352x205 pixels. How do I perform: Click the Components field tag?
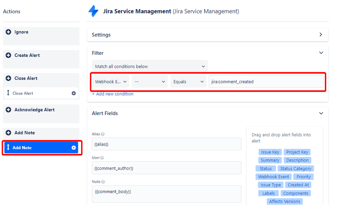[x=296, y=193]
